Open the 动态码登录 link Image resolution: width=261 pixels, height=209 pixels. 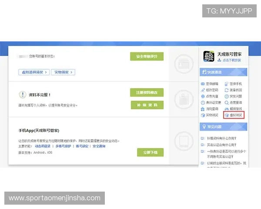click(x=43, y=146)
